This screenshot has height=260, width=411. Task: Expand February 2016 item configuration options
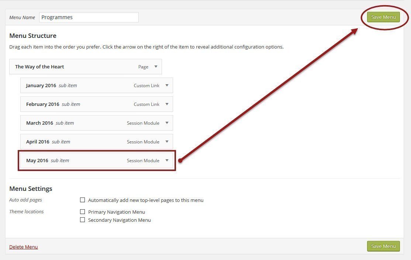coord(167,104)
